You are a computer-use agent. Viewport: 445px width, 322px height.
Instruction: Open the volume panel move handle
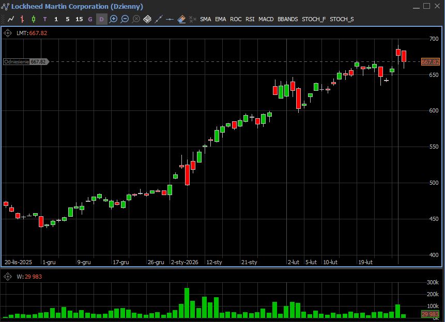tap(8, 277)
